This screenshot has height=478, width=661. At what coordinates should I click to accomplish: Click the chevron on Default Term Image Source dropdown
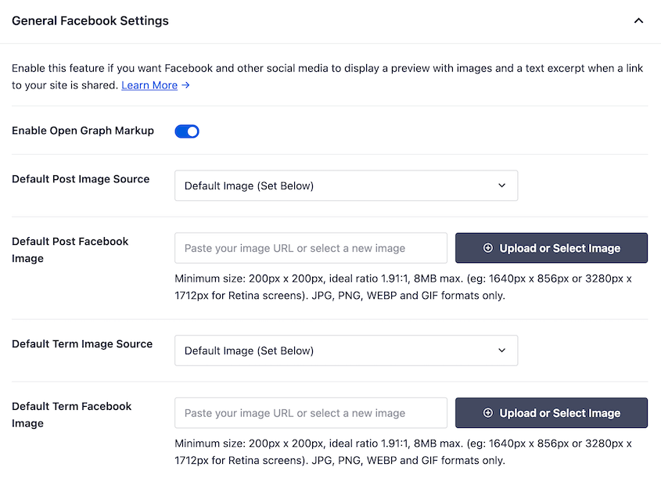[503, 350]
